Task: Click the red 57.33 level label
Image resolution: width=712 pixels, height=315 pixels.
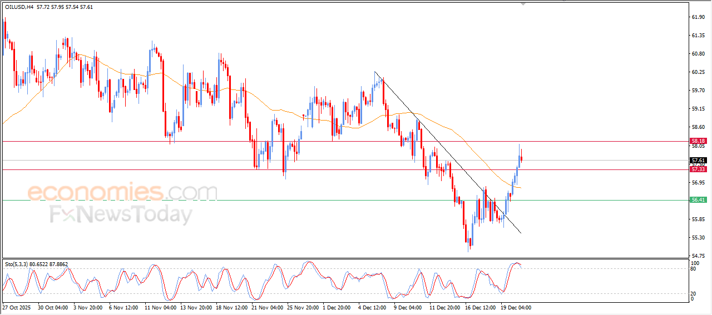Action: [x=699, y=169]
